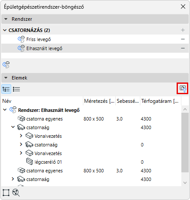This screenshot has width=190, height=200.
Task: Close the Épületgépészetirendszer-böngésző panel
Action: 183,6
